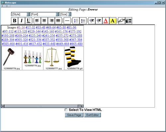The width and height of the screenshot is (166, 132).
Task: Open images link #225-240
Action: pyautogui.click(x=35, y=36)
